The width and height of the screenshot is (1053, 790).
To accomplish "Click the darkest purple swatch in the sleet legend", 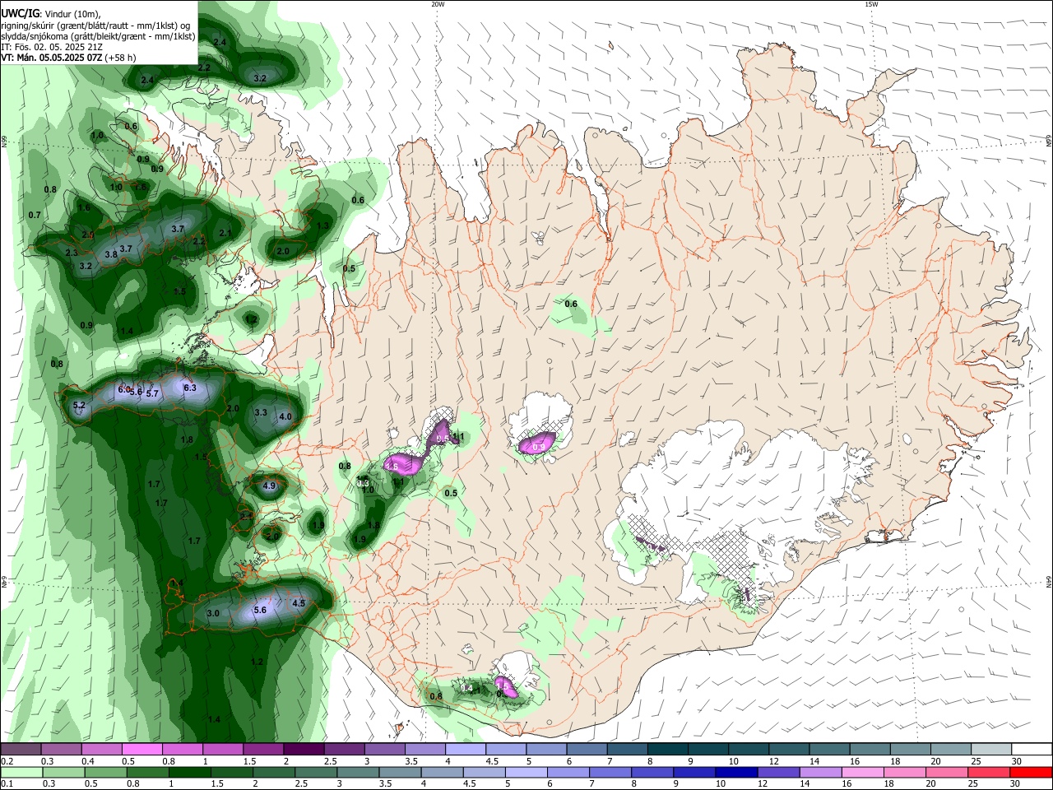I will pos(303,750).
